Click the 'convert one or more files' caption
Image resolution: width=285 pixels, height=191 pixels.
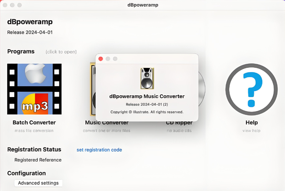click(107, 131)
